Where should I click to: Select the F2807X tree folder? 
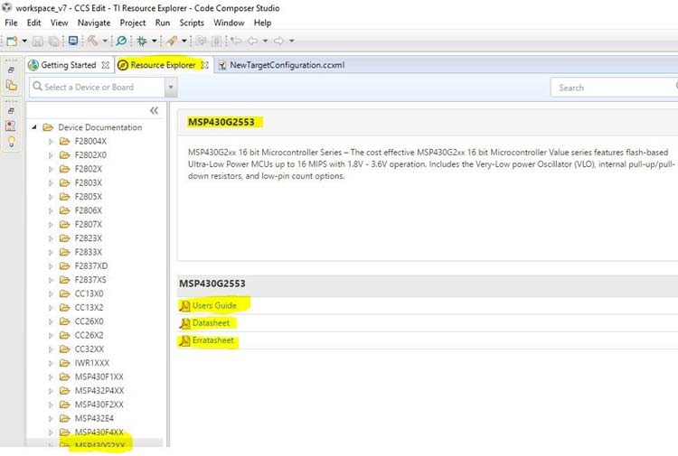click(89, 225)
